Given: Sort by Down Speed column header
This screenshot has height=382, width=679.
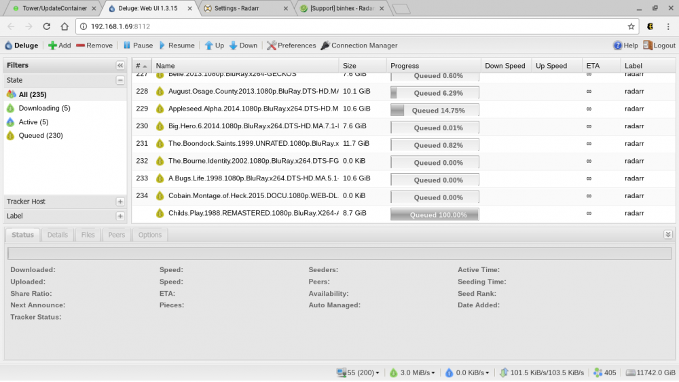Looking at the screenshot, I should point(507,66).
